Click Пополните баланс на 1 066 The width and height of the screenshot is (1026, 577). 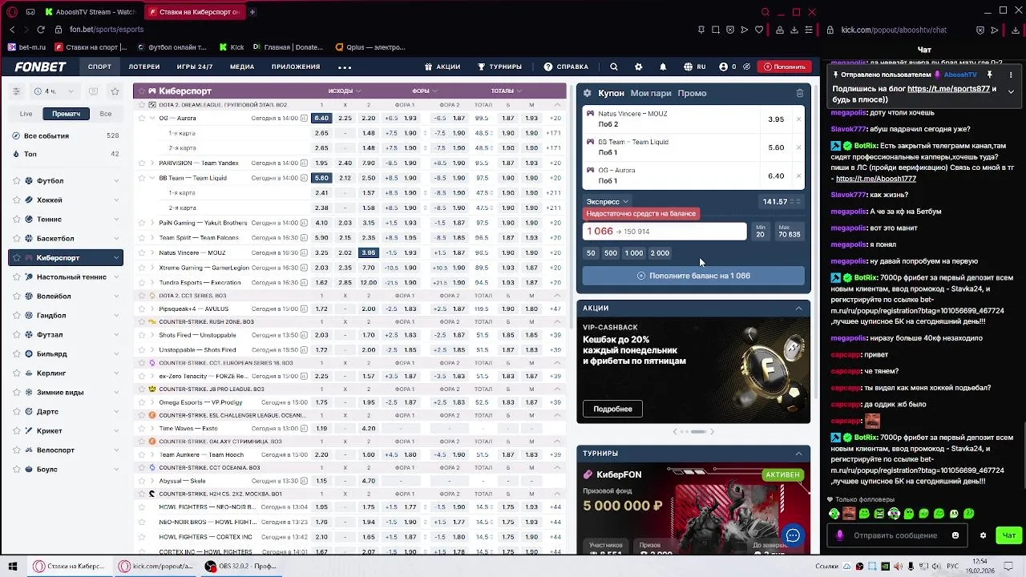point(693,276)
